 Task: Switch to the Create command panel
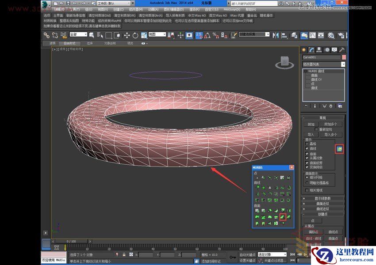pos(303,49)
